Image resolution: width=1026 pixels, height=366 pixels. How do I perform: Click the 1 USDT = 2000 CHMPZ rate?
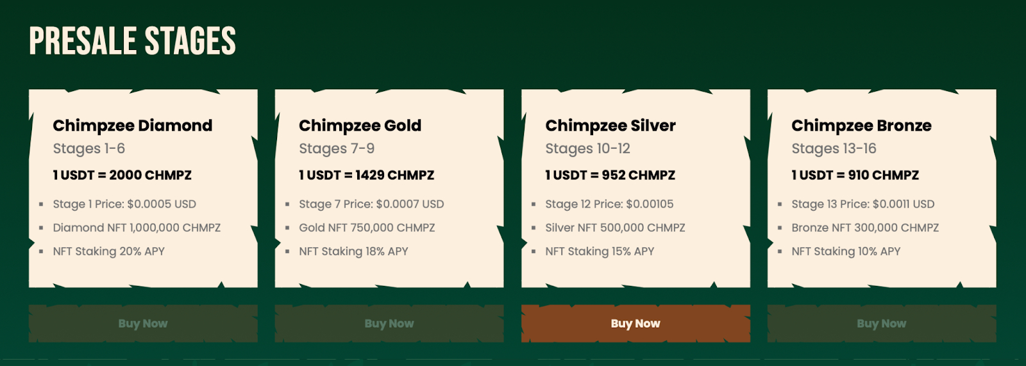[122, 175]
